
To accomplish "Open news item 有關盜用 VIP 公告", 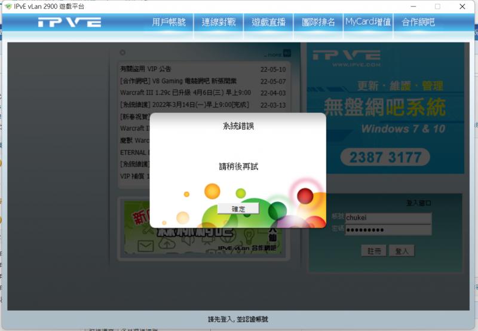I will [146, 69].
